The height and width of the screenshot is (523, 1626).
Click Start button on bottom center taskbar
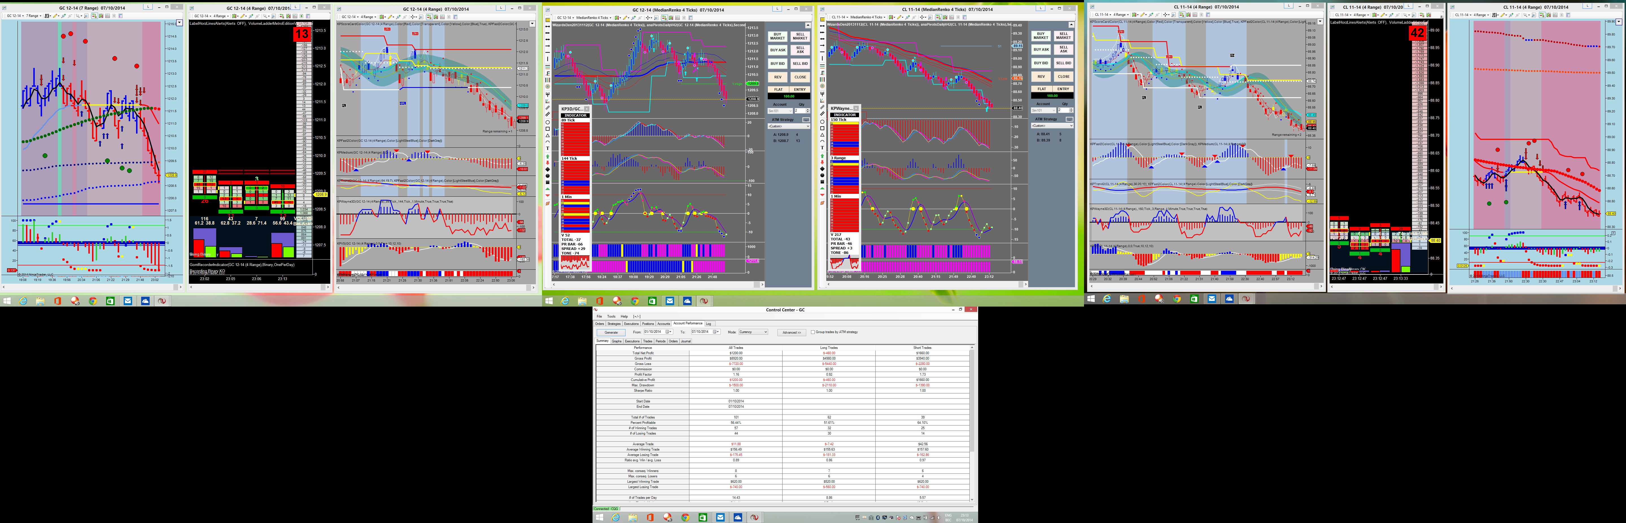pyautogui.click(x=600, y=517)
